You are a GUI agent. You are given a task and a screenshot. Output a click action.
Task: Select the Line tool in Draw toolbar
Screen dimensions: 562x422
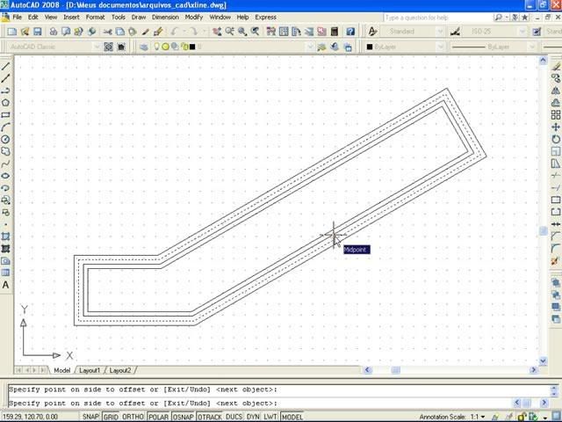(5, 66)
